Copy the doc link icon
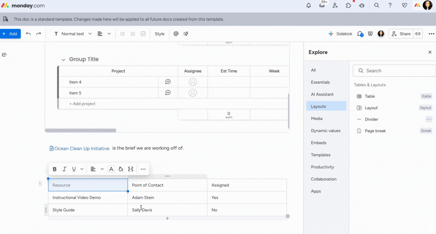This screenshot has height=234, width=436. 418,34
